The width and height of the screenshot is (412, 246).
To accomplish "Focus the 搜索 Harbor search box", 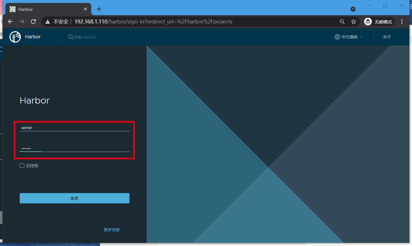I will 87,37.
